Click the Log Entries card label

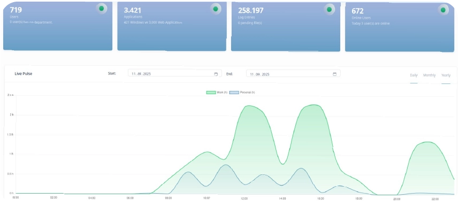(x=246, y=17)
